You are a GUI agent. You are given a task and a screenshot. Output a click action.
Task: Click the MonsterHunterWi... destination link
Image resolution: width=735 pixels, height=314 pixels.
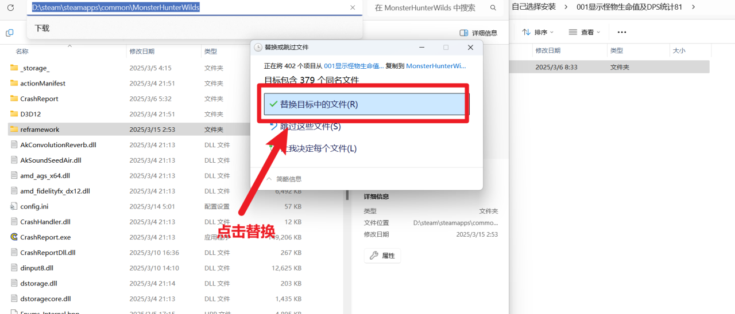tap(436, 66)
